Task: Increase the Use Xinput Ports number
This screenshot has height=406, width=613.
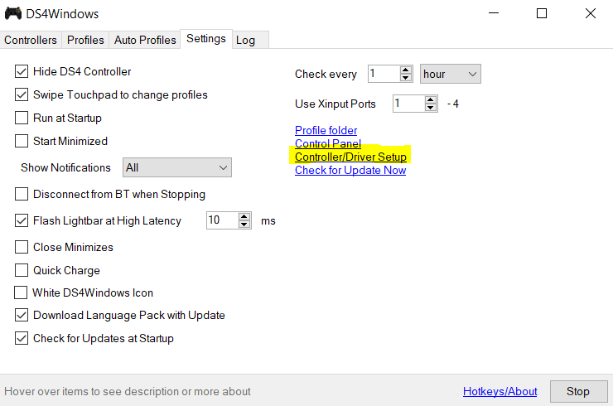Action: (x=431, y=99)
